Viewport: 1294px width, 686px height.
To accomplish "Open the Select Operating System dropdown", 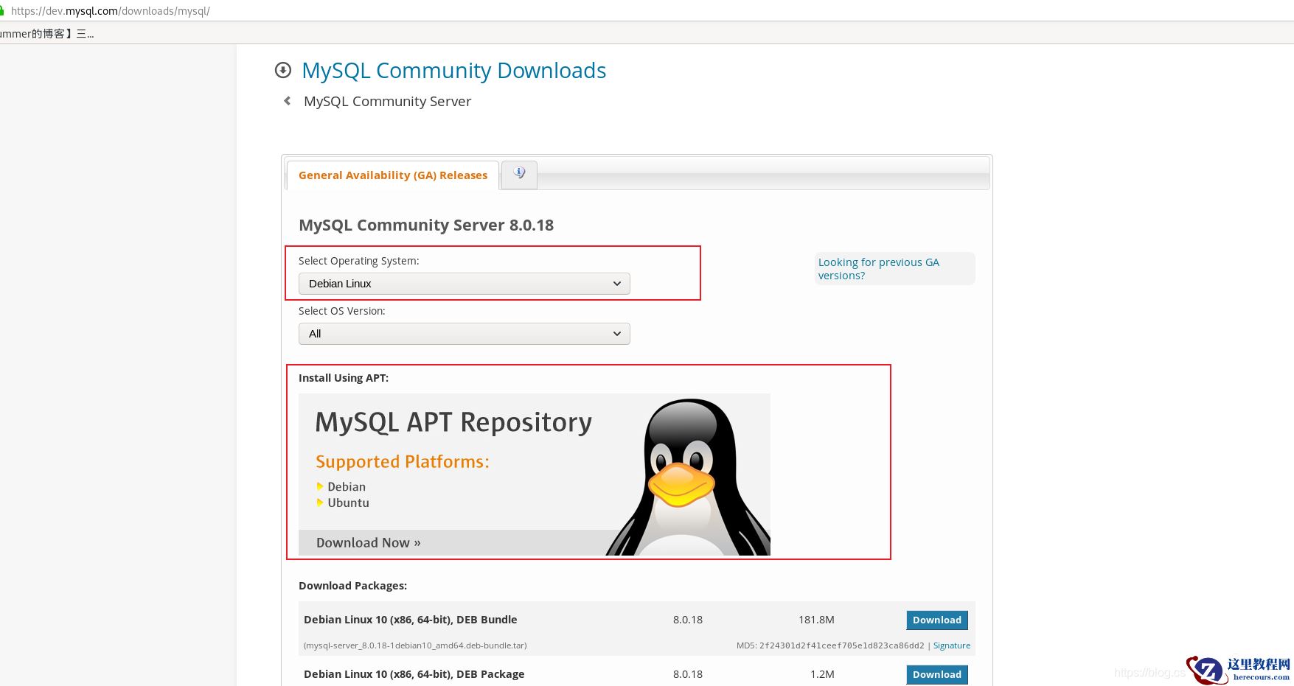I will point(464,284).
